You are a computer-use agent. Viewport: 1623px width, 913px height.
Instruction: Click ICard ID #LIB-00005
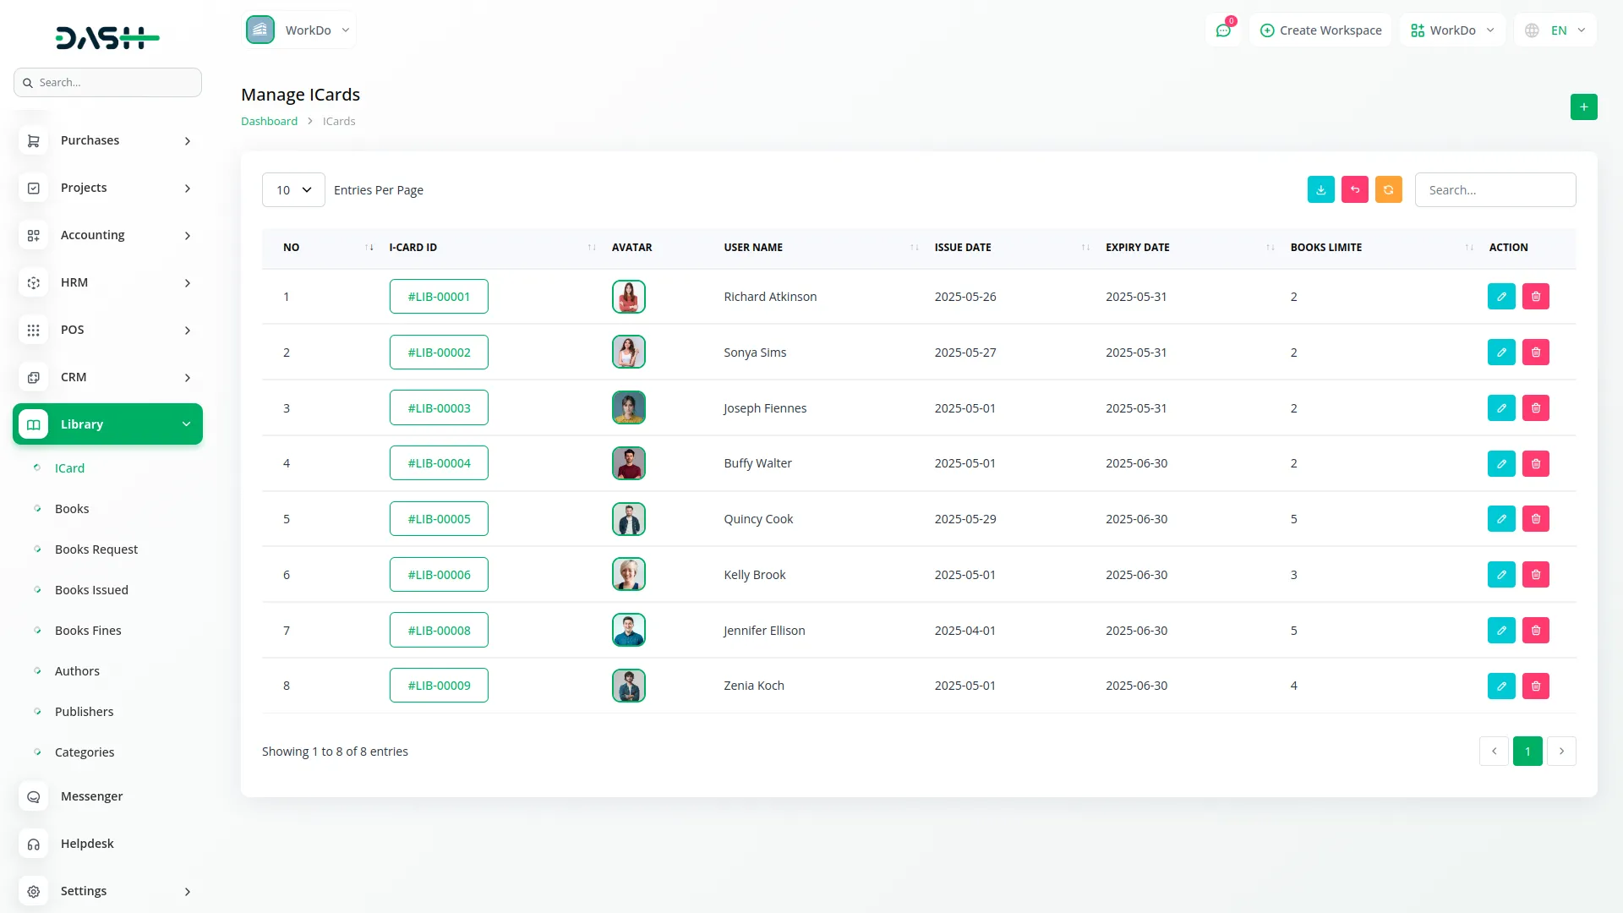pos(439,518)
